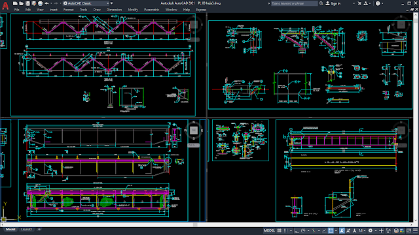Toggle show annotation objects icon

point(342,230)
